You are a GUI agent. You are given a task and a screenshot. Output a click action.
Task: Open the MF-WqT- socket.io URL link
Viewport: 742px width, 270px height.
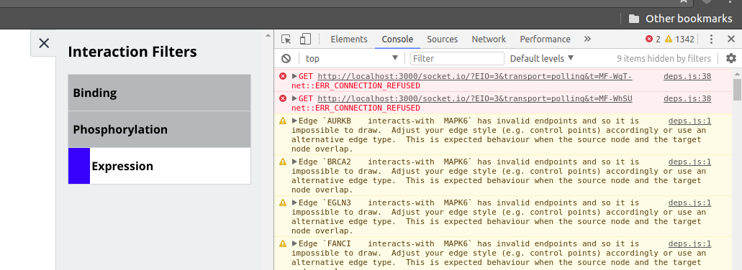(474, 76)
